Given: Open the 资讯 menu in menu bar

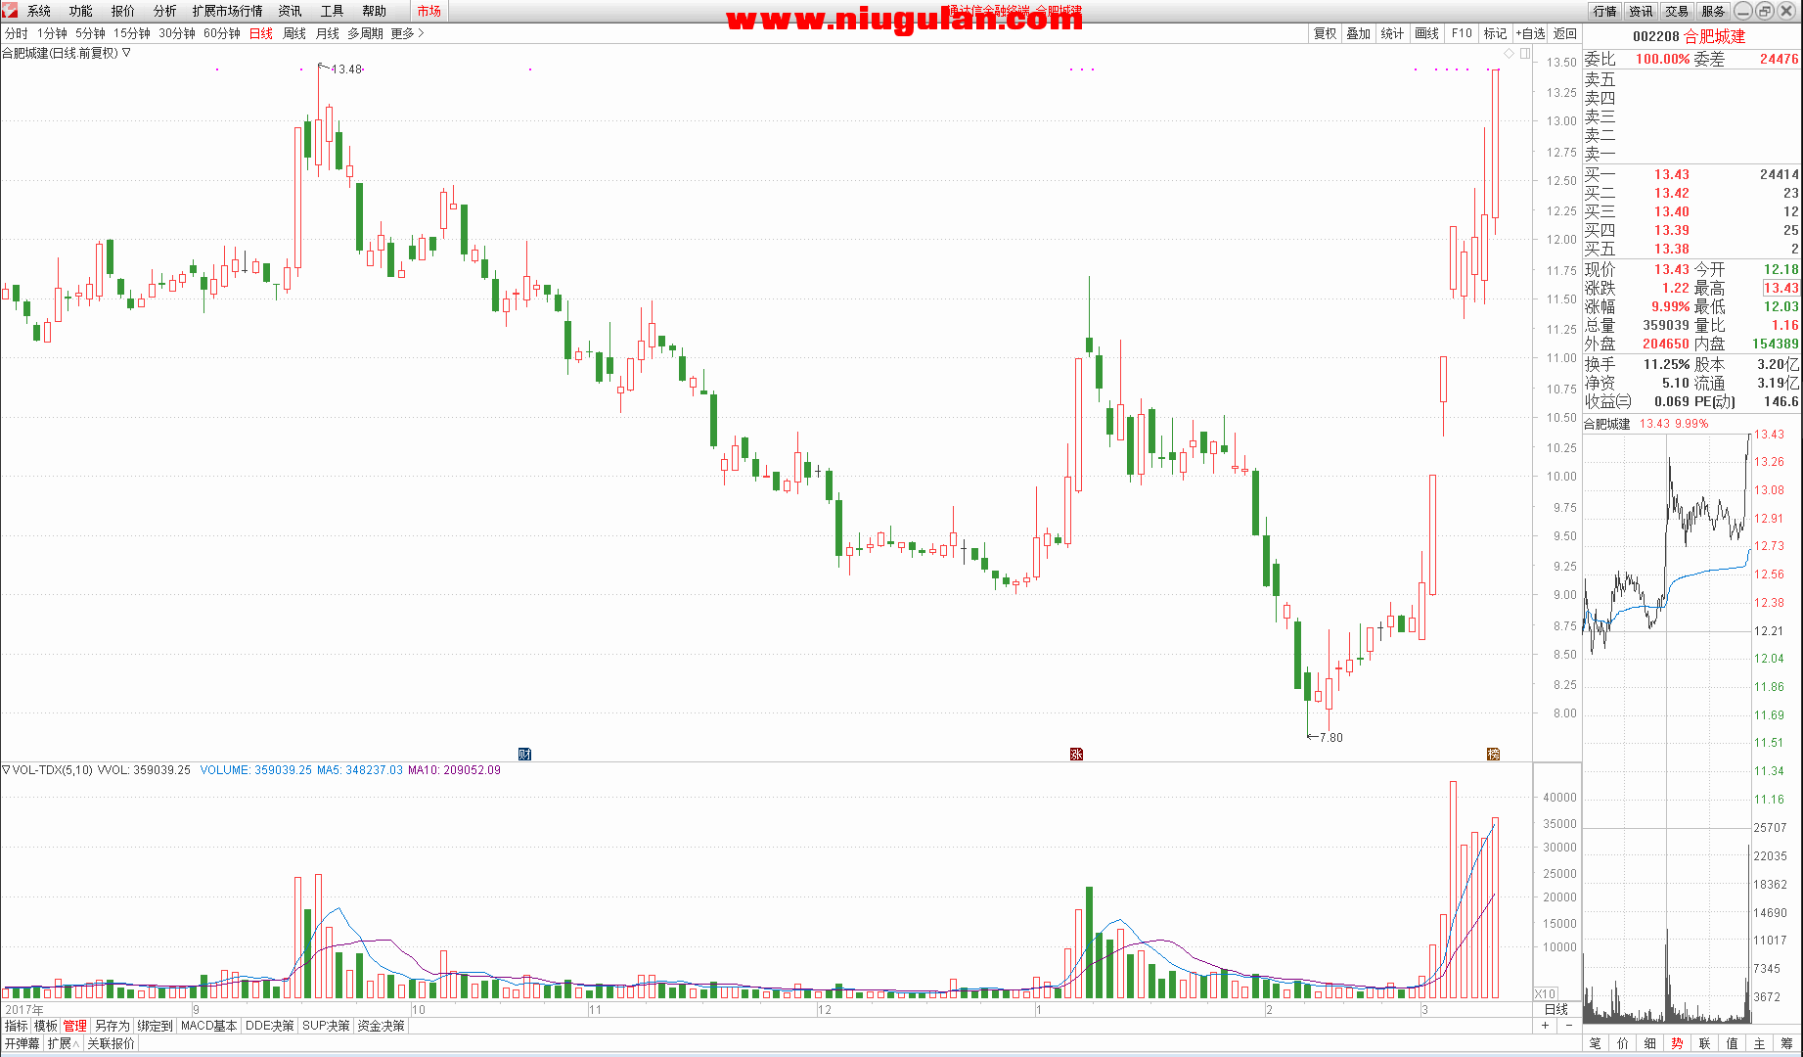Looking at the screenshot, I should point(291,11).
